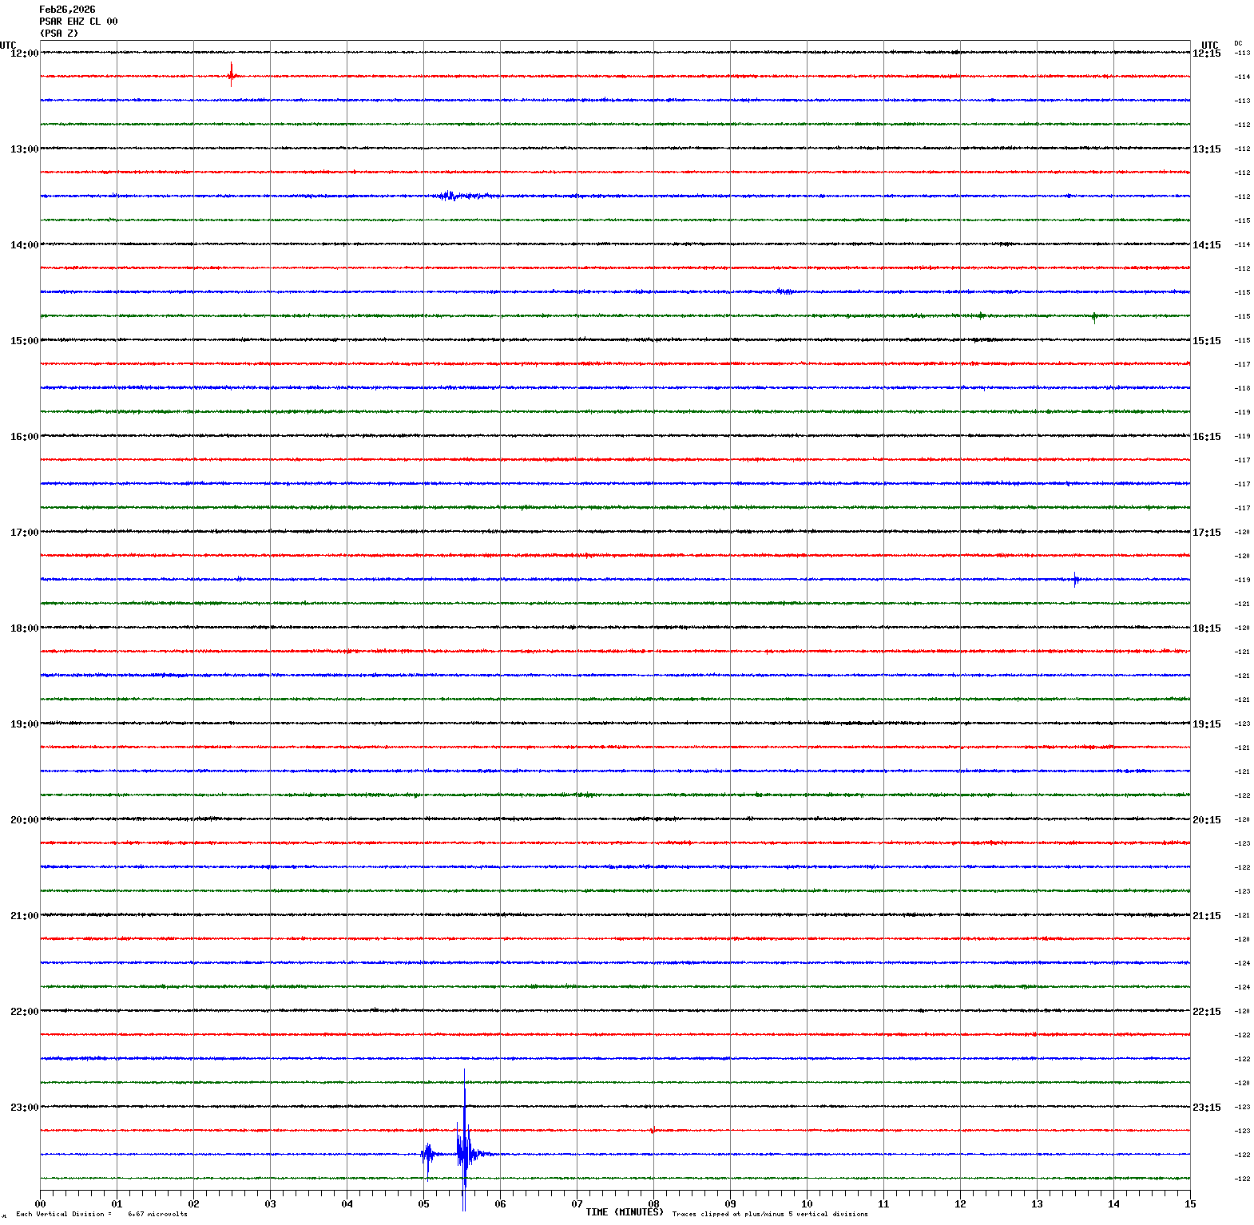Click the smaller blue precursor event at minute 05

(427, 1153)
